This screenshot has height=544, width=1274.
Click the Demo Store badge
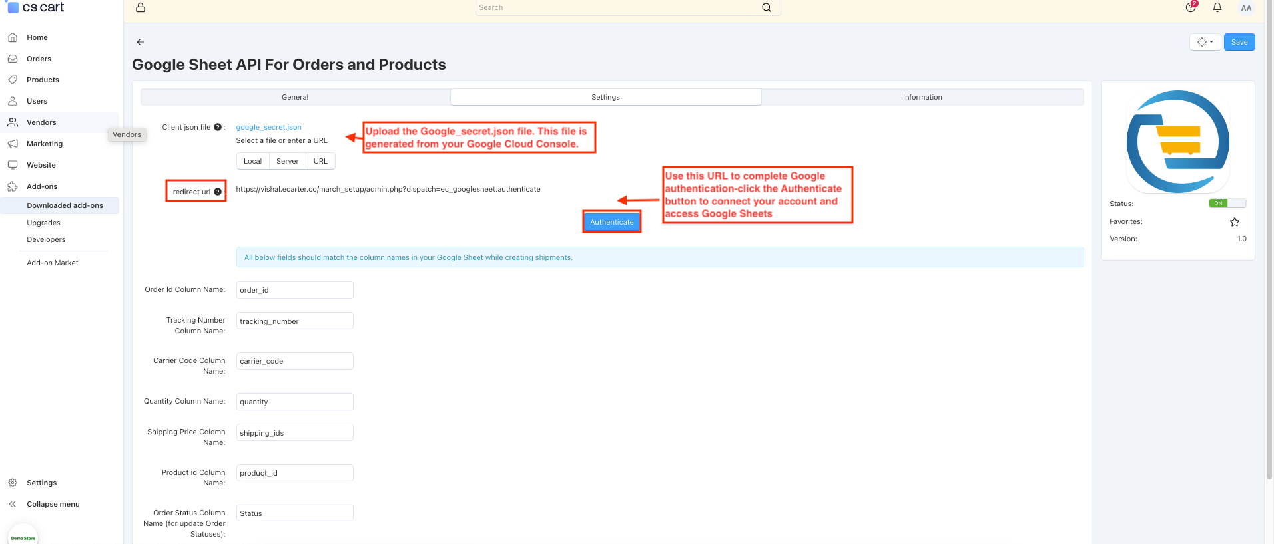coord(23,536)
